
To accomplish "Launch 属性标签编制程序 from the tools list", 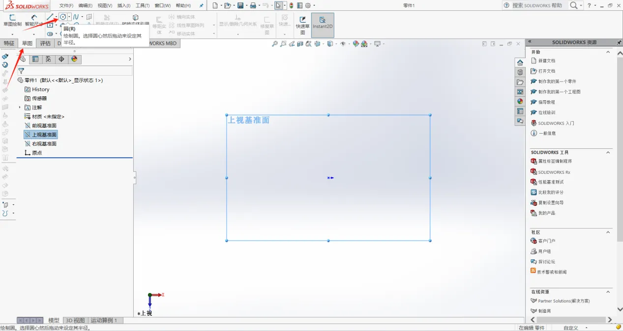I will (555, 161).
